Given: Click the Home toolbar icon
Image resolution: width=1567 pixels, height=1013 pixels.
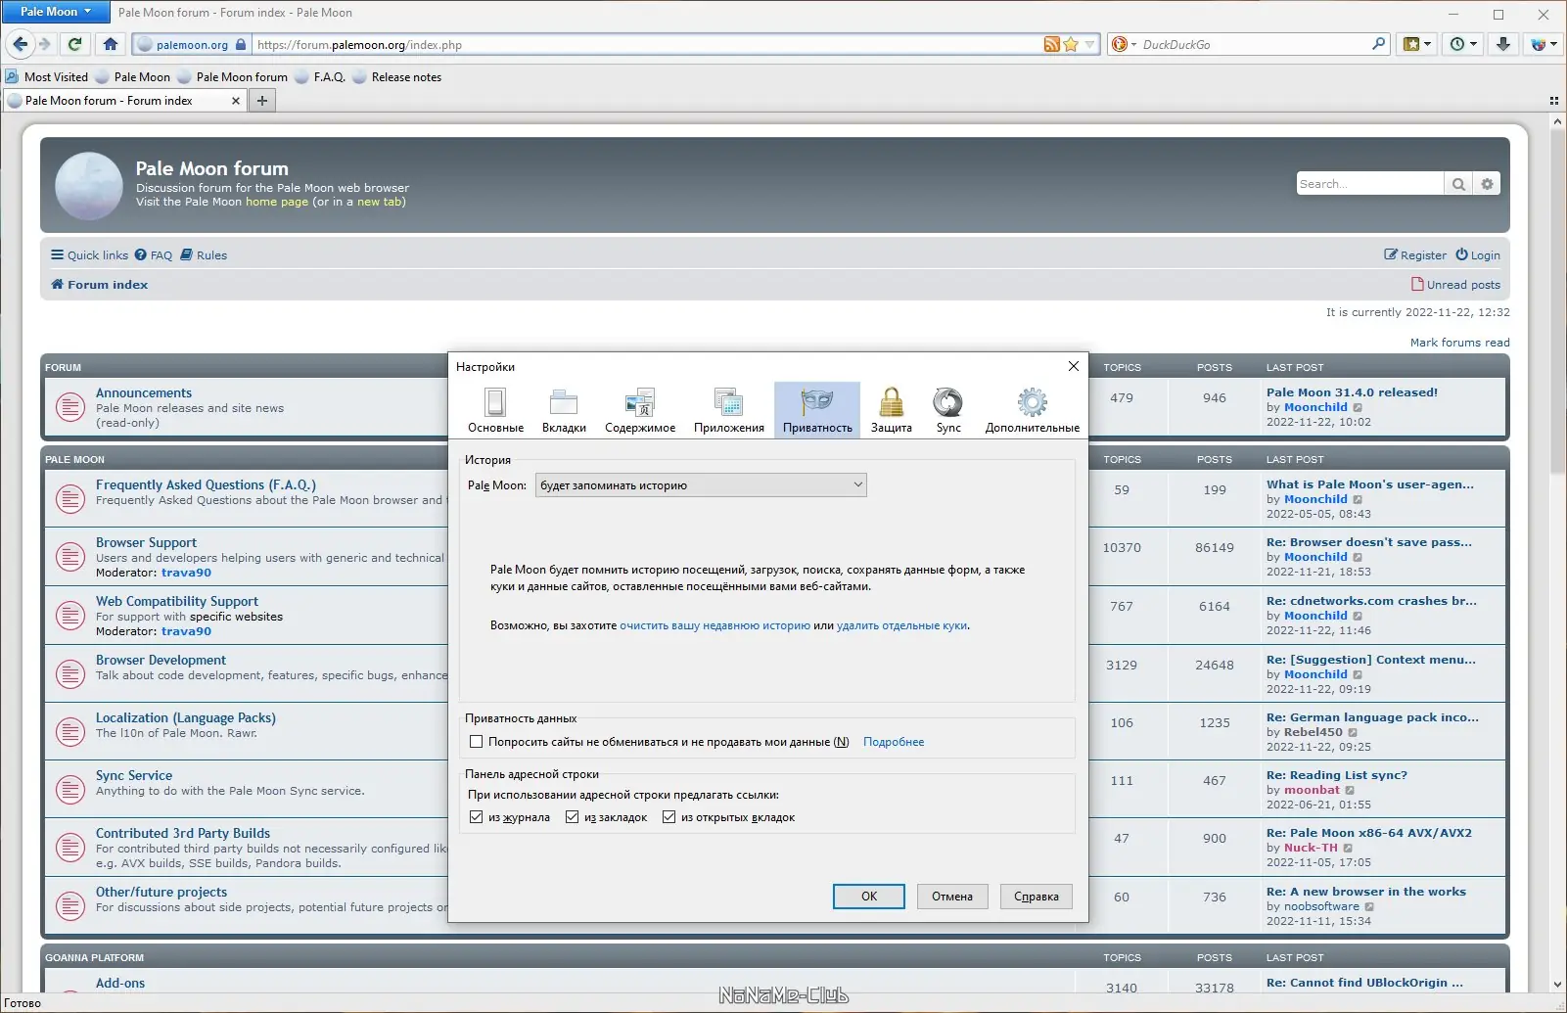Looking at the screenshot, I should tap(111, 44).
